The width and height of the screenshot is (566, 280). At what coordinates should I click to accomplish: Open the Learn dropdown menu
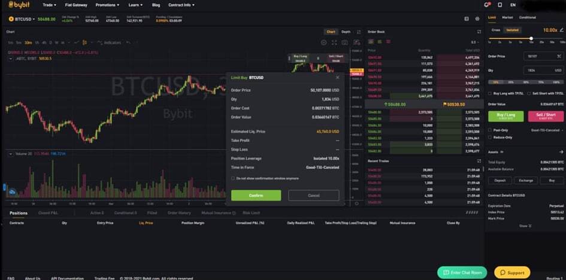(135, 5)
